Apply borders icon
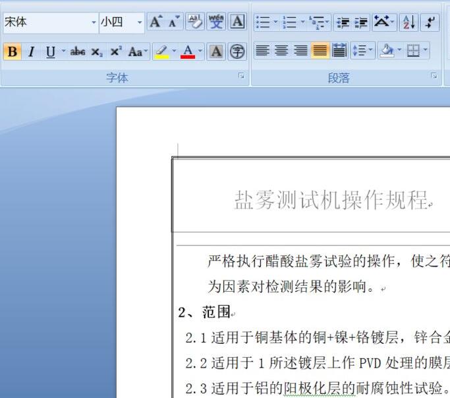 click(x=413, y=51)
